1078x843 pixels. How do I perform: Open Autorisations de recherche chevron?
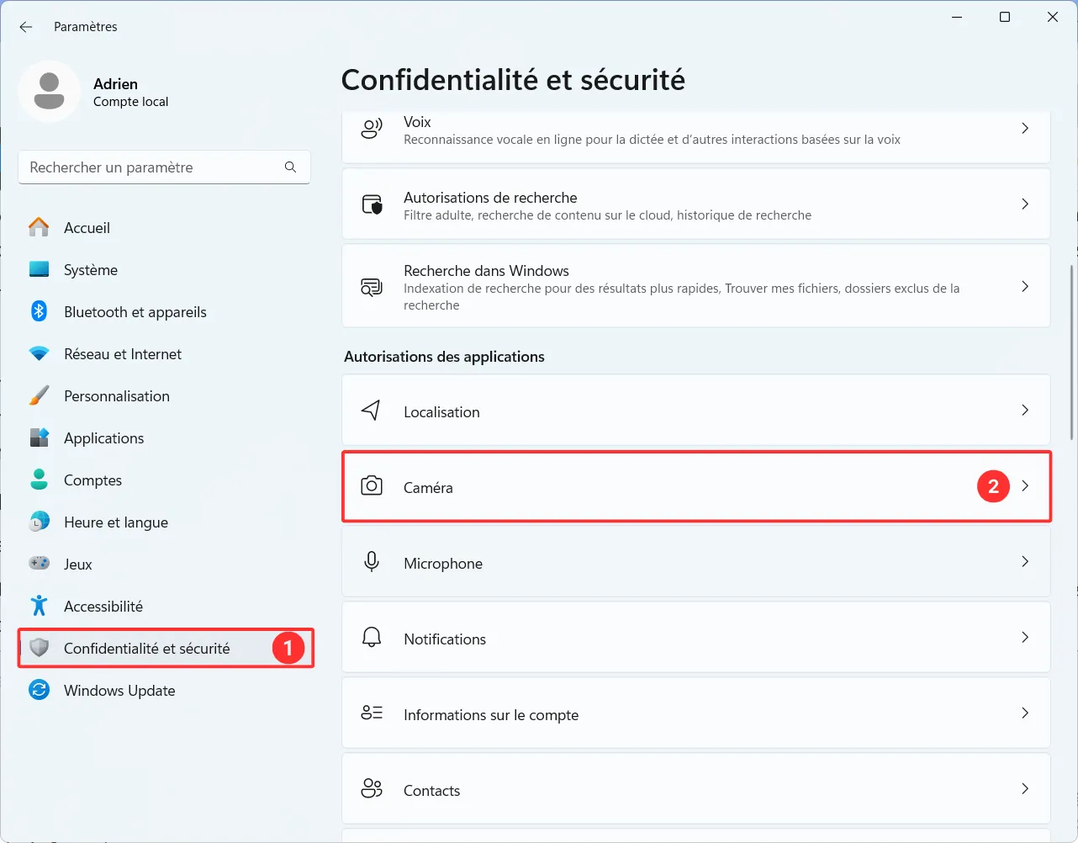pos(1025,204)
